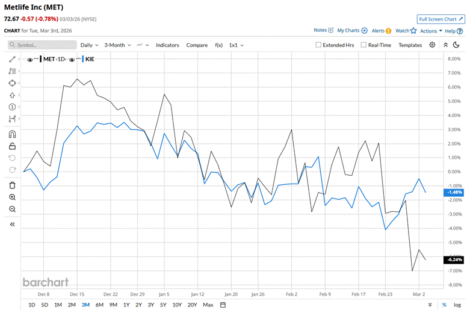Click the Full Screen Chart button
This screenshot has height=310, width=470.
[x=441, y=19]
